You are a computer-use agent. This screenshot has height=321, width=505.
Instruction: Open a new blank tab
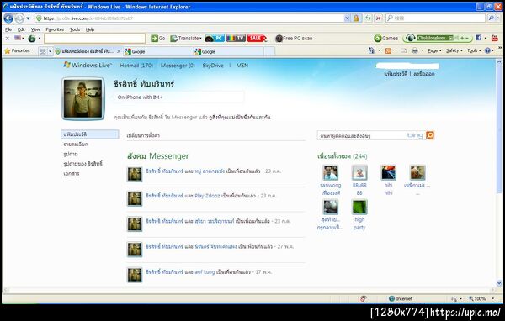[269, 51]
